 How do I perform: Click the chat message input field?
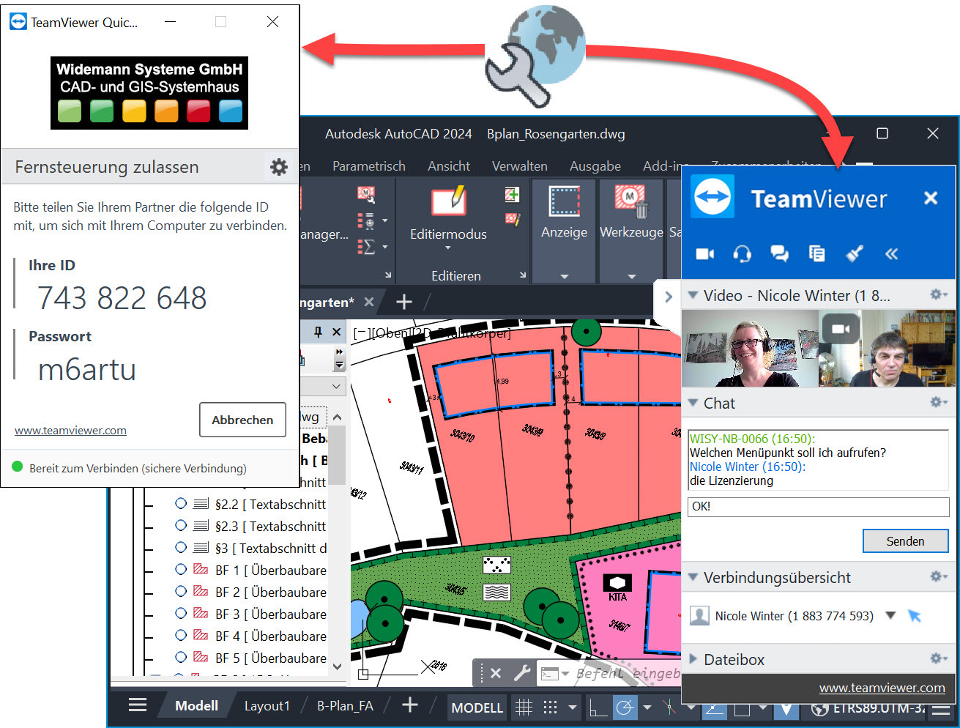pyautogui.click(x=818, y=506)
